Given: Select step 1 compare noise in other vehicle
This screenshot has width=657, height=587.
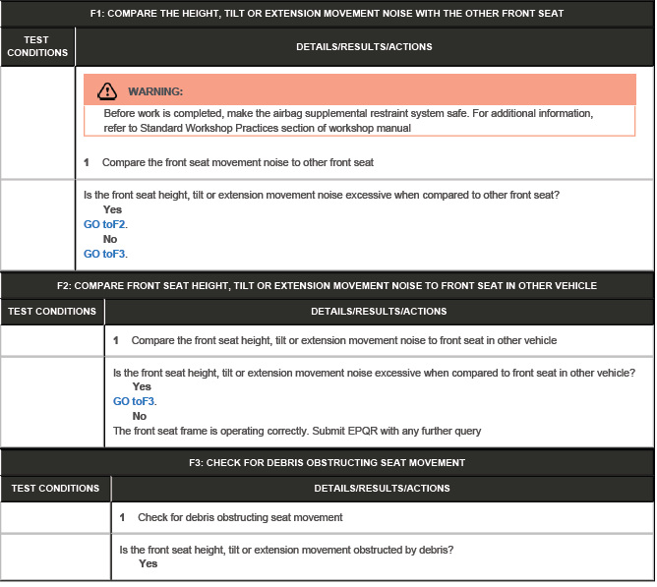Looking at the screenshot, I should (343, 340).
